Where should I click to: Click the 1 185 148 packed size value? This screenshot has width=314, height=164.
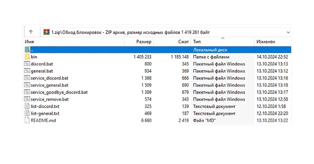coord(180,57)
